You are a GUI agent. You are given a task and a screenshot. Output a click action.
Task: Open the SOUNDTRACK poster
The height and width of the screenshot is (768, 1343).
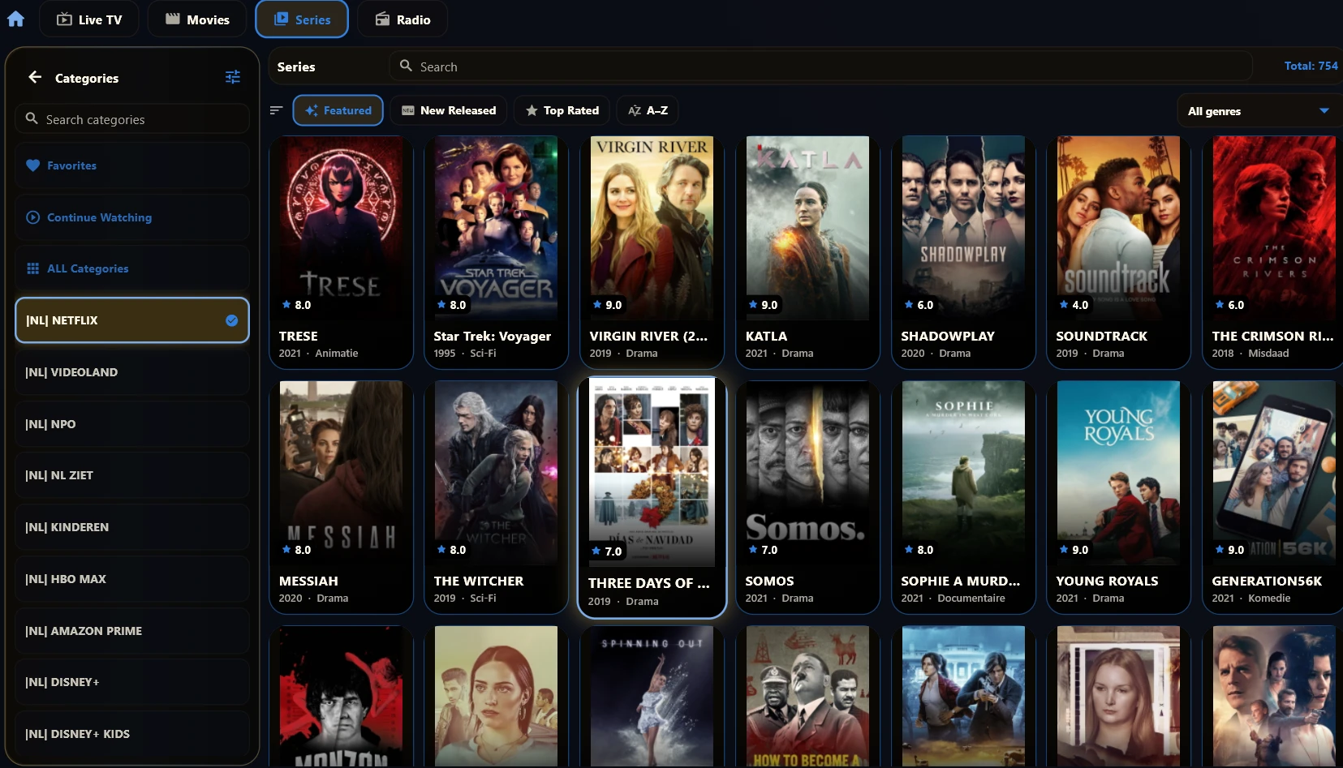(x=1118, y=228)
